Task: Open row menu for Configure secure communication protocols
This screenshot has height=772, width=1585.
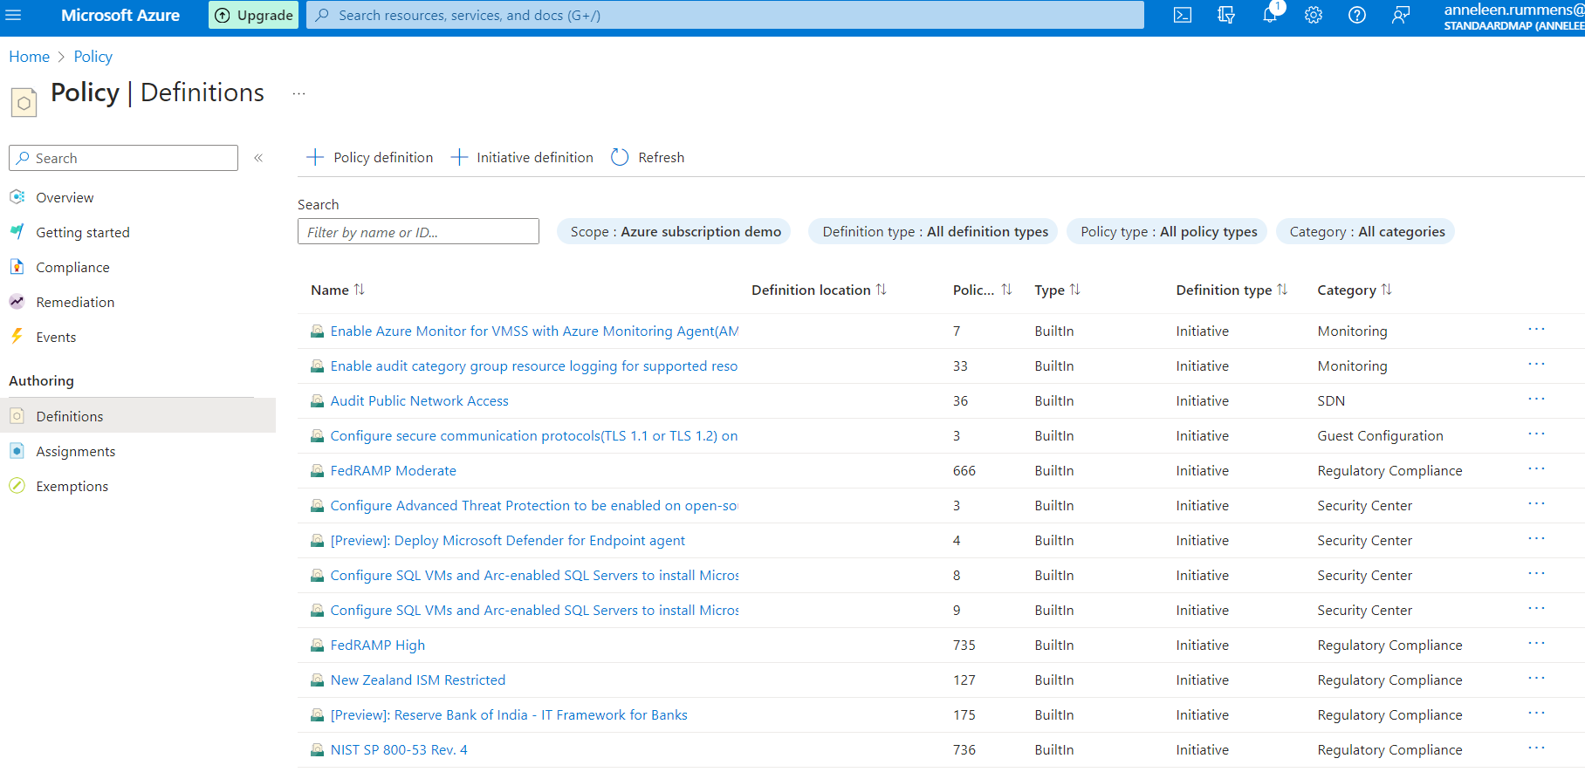Action: (1536, 434)
